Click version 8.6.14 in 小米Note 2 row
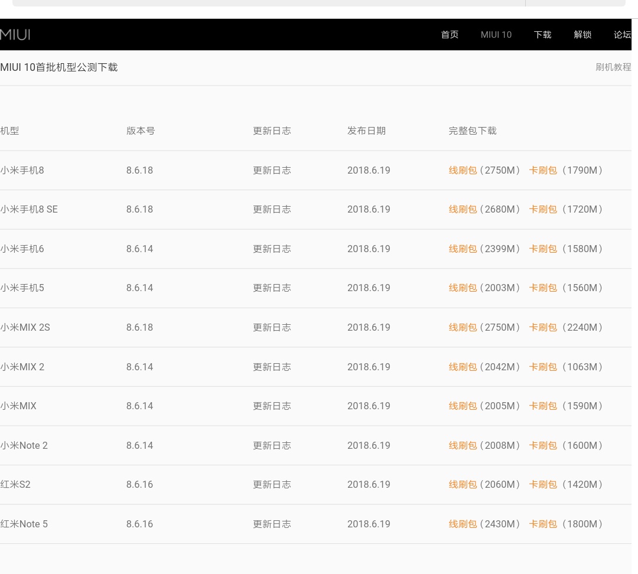638x574 pixels. [139, 445]
